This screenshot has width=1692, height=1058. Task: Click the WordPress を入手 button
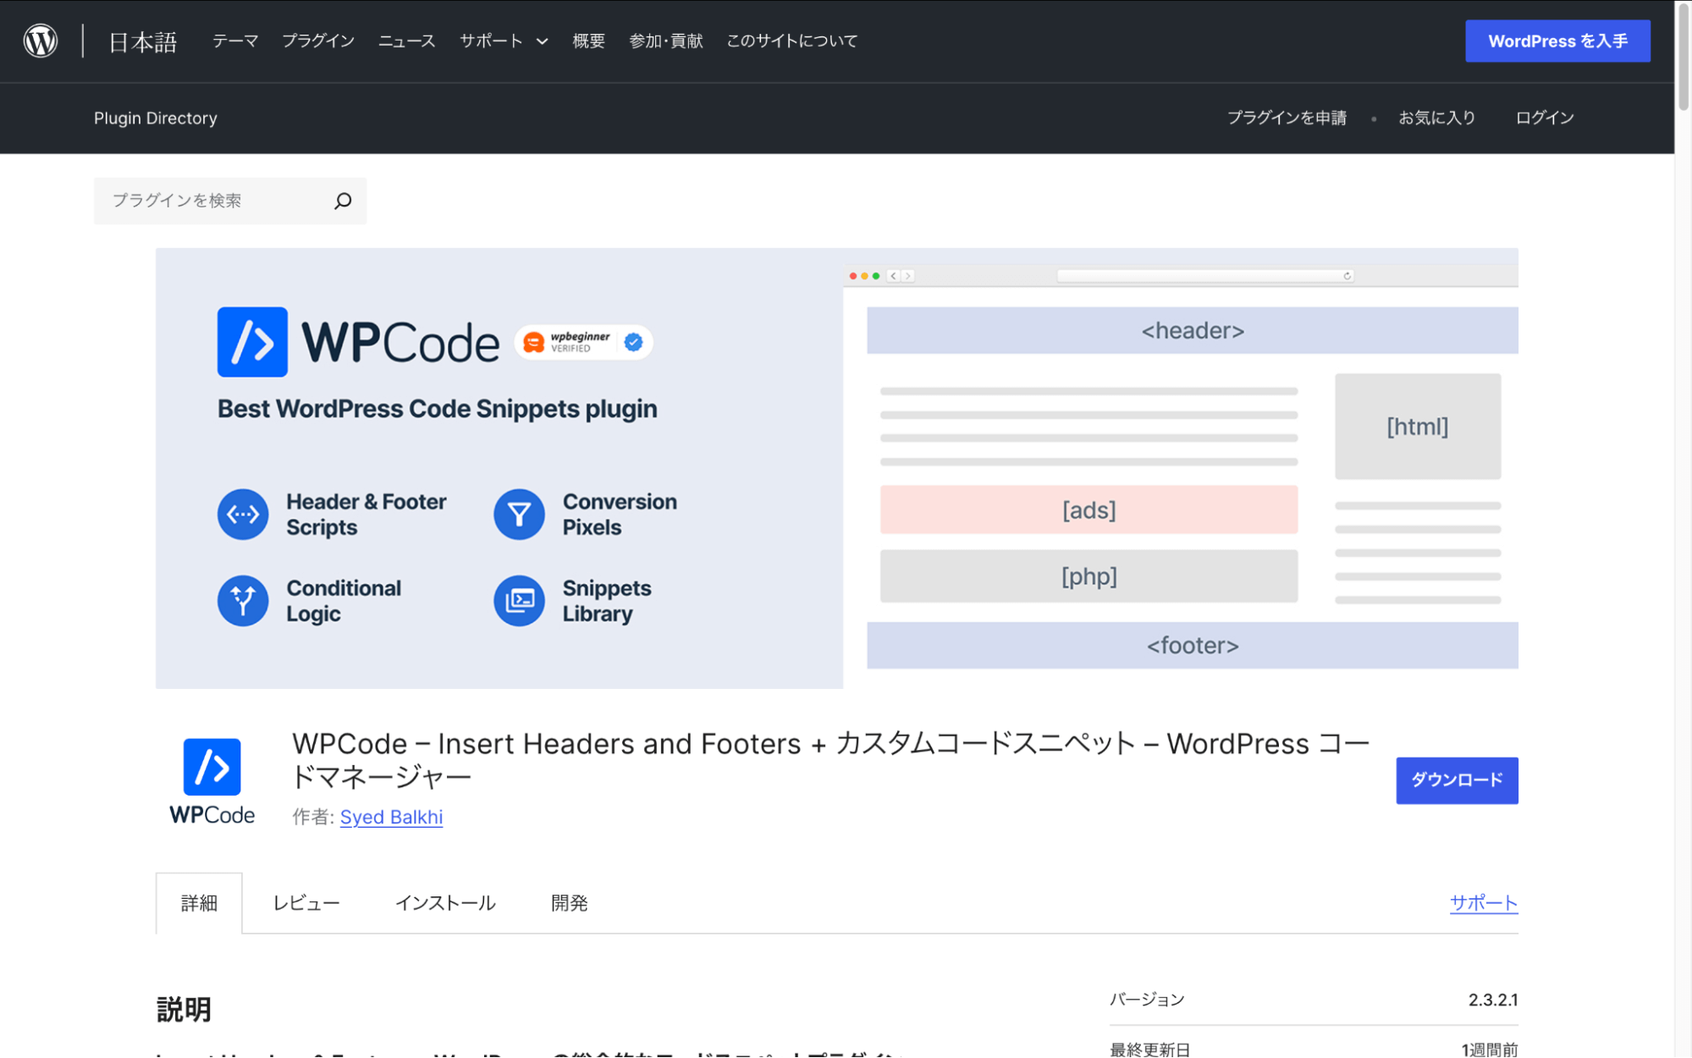pos(1557,40)
